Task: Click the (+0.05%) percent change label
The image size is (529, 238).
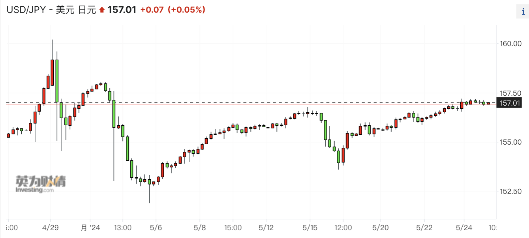Action: point(187,10)
